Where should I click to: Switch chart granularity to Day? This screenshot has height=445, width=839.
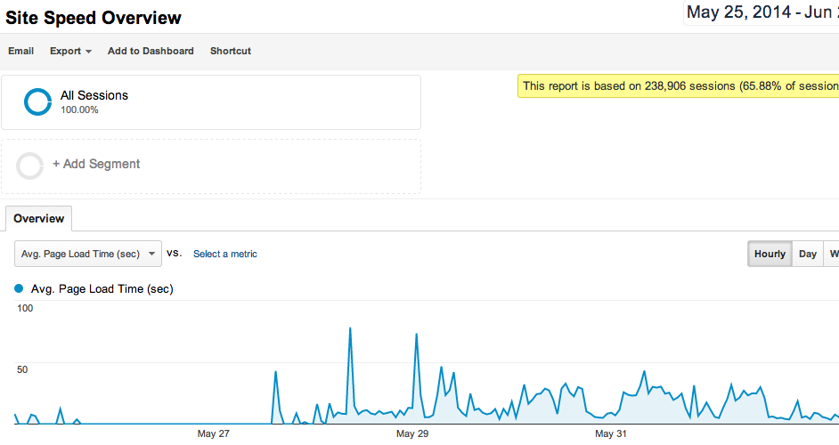(x=808, y=254)
